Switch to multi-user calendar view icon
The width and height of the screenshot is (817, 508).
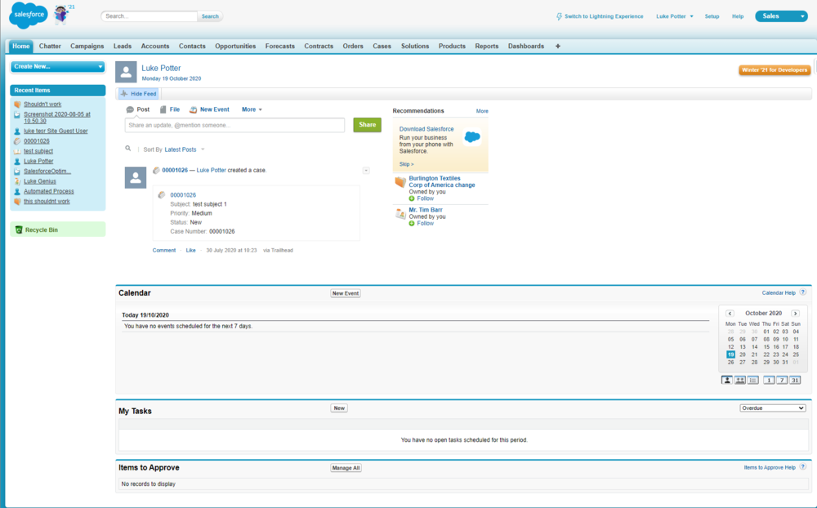(740, 380)
